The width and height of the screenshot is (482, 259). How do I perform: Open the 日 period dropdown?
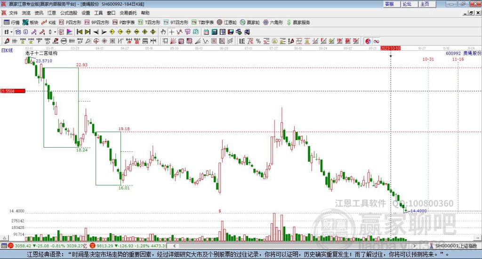click(x=8, y=32)
